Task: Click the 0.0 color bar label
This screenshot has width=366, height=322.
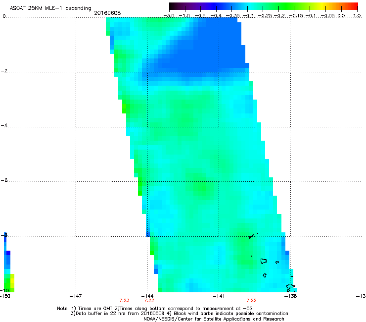Action: click(x=341, y=16)
